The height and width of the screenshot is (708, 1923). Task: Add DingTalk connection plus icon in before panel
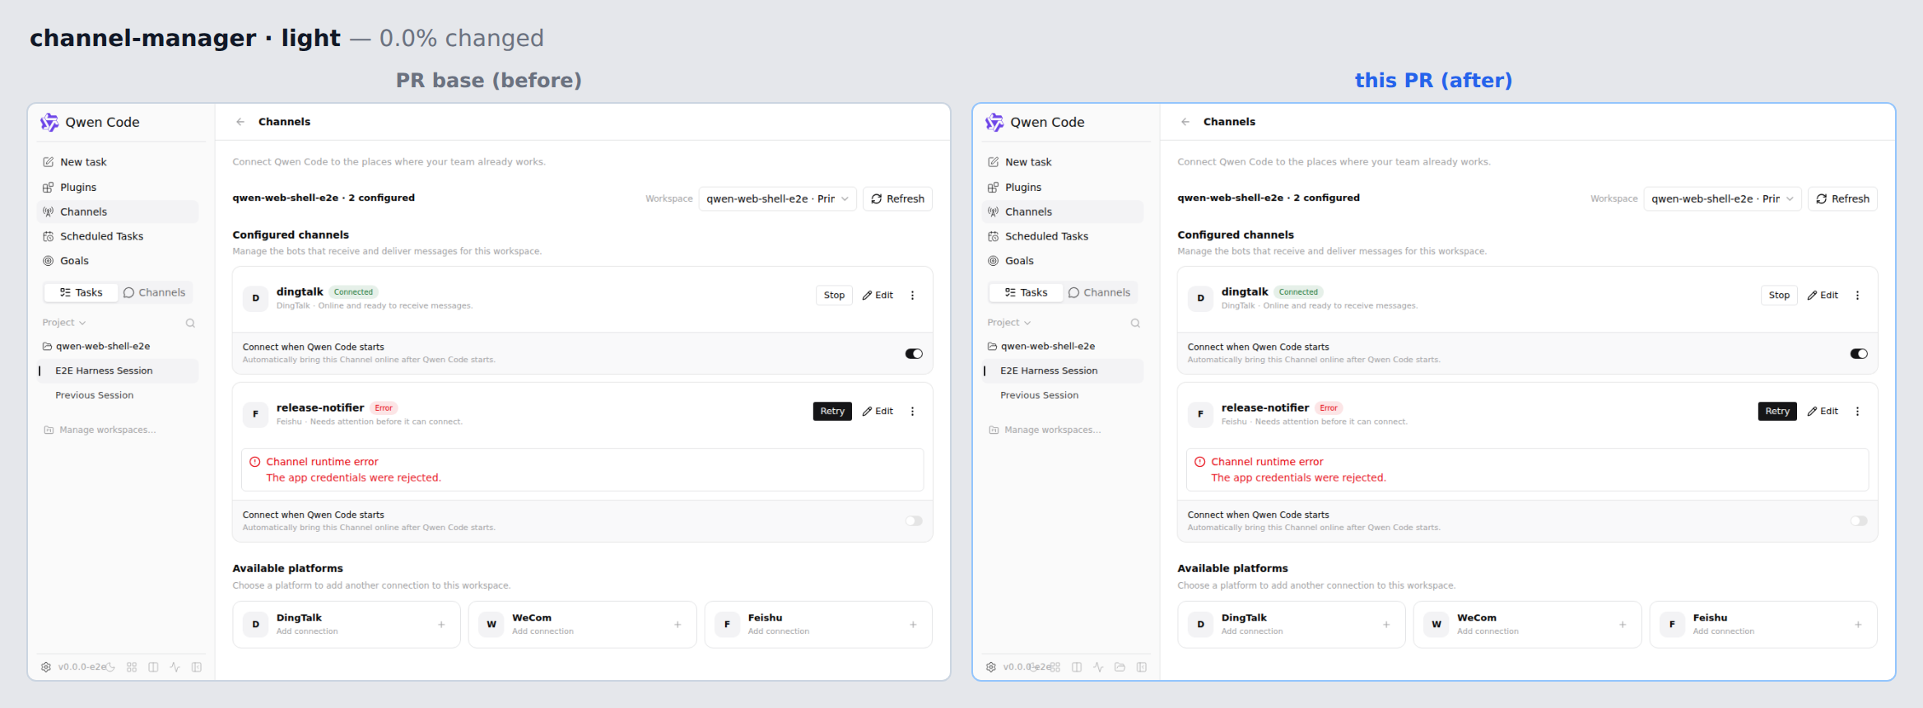[x=441, y=625]
